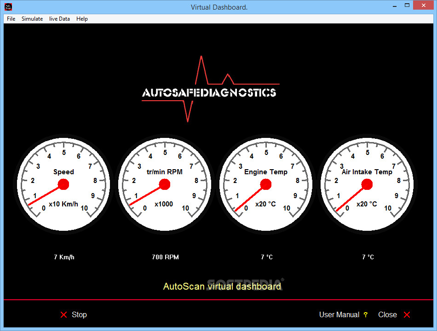
Task: Click the Air Intake Temp gauge
Action: [367, 184]
